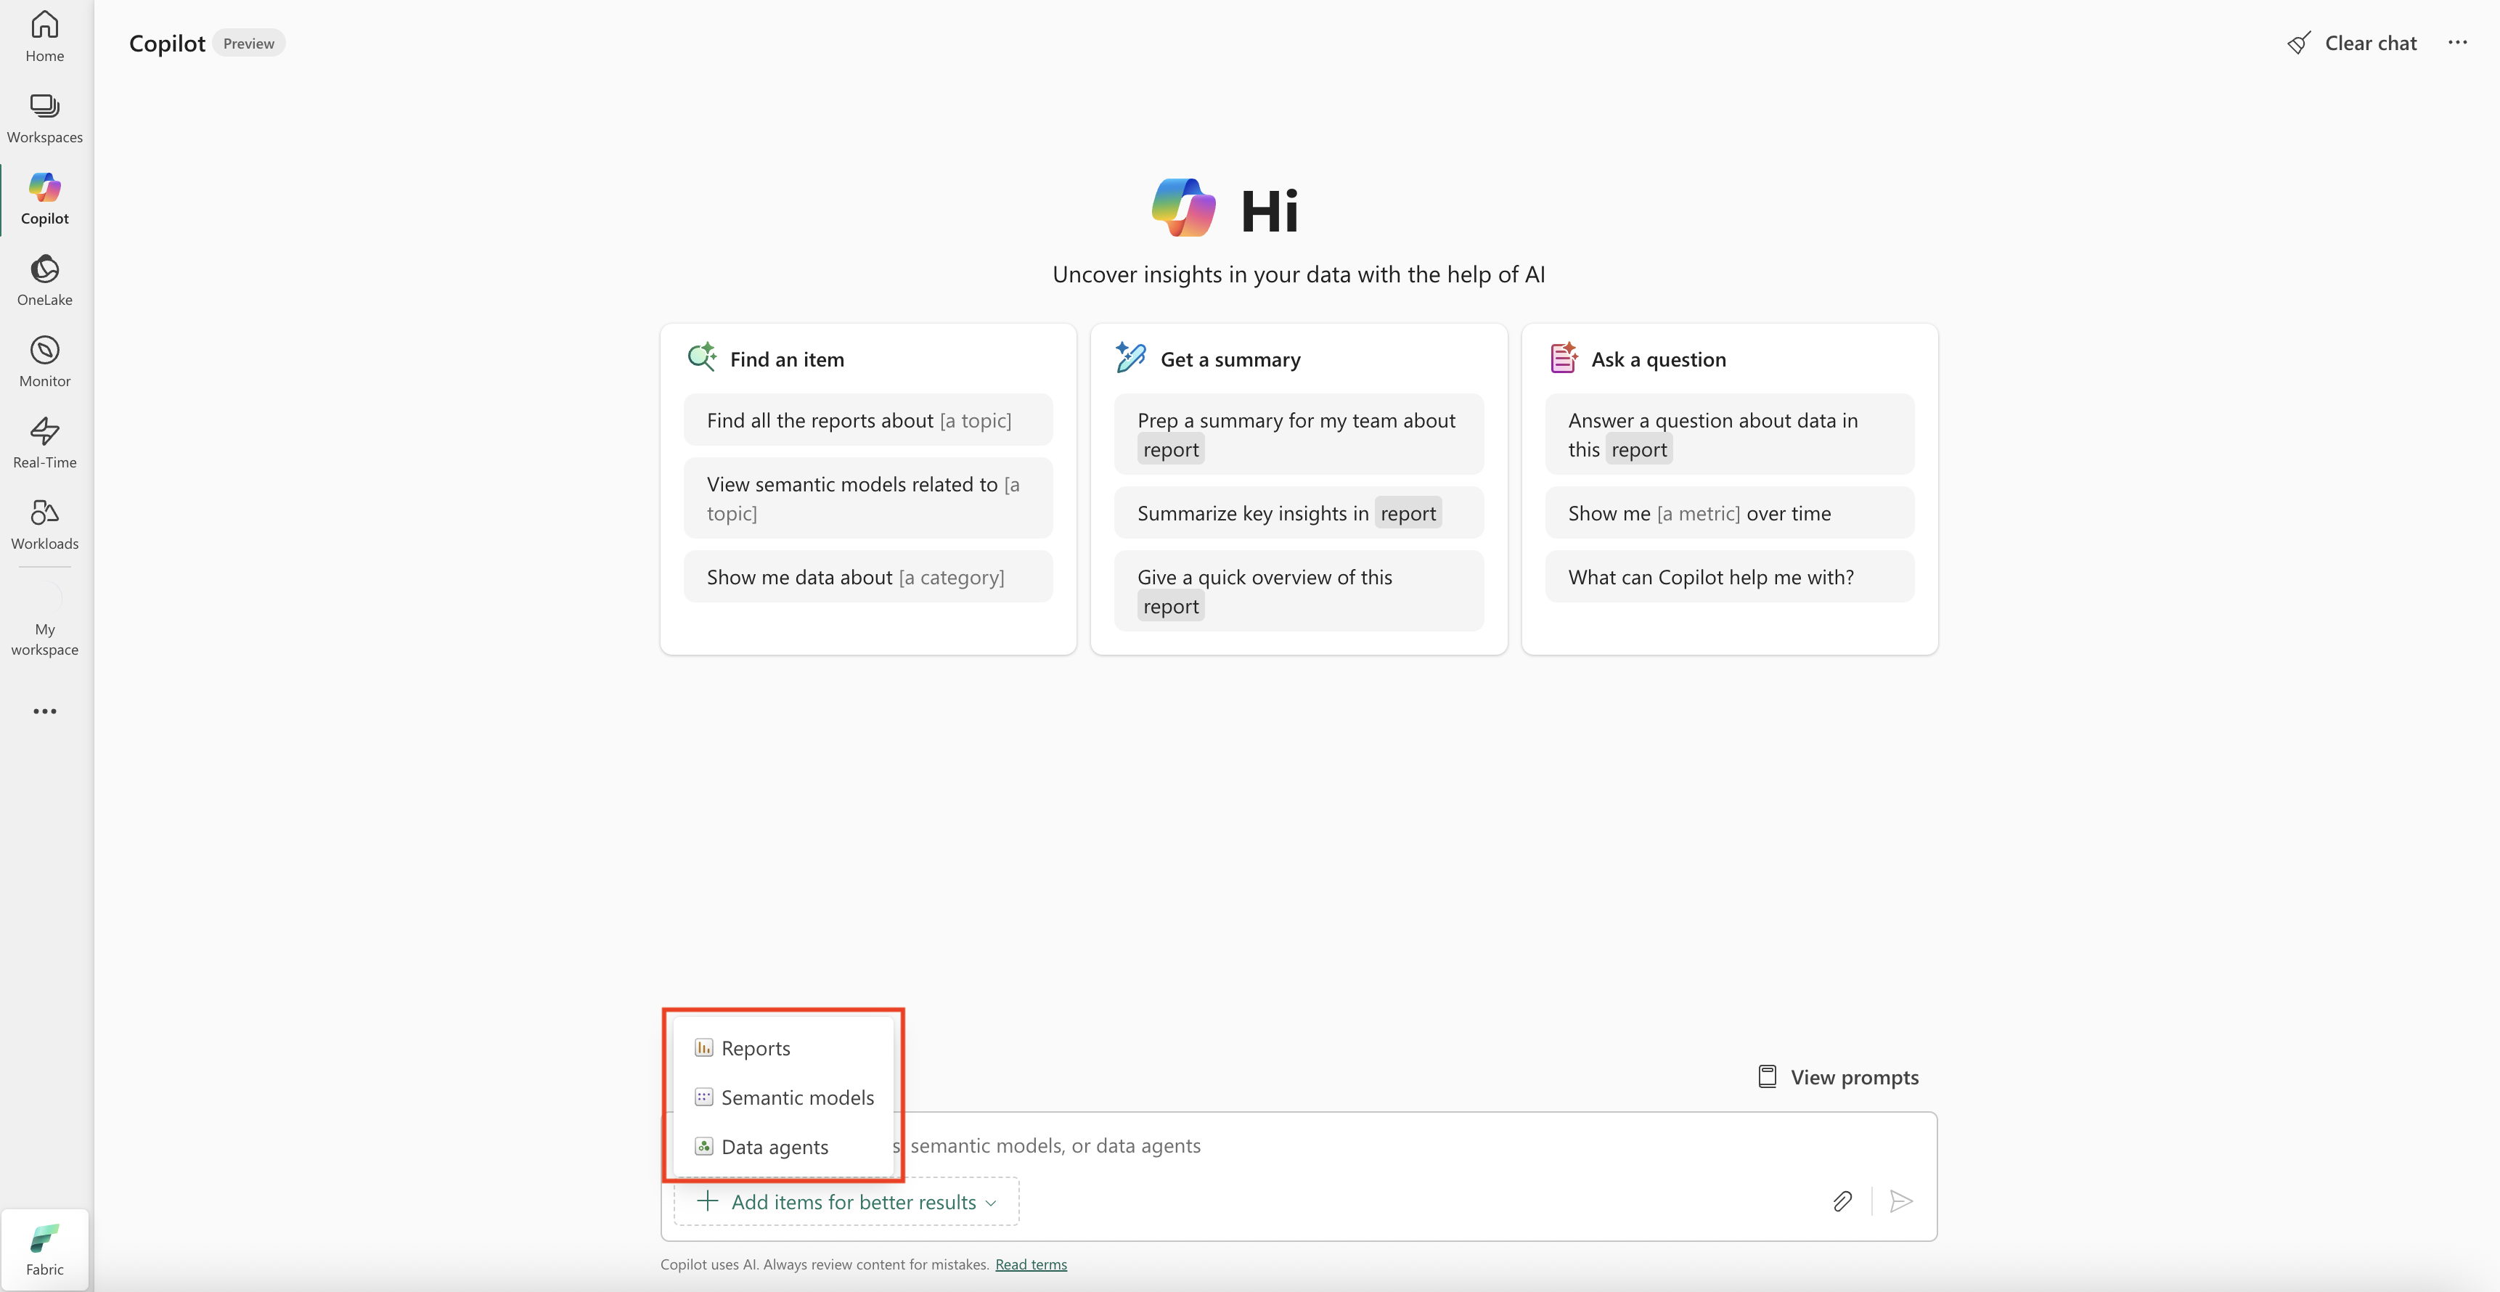Expand Add items for better results dropdown

tap(846, 1202)
